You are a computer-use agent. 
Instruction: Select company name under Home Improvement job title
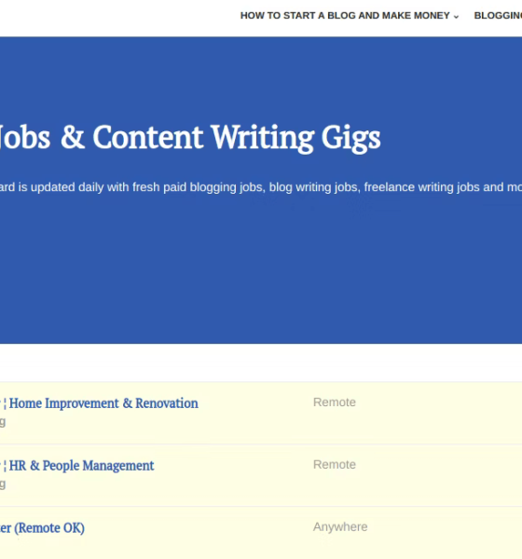[x=3, y=422]
